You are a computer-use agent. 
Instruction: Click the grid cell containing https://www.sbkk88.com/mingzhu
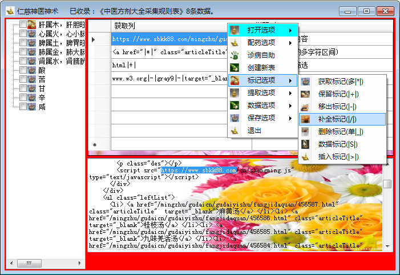pos(169,39)
